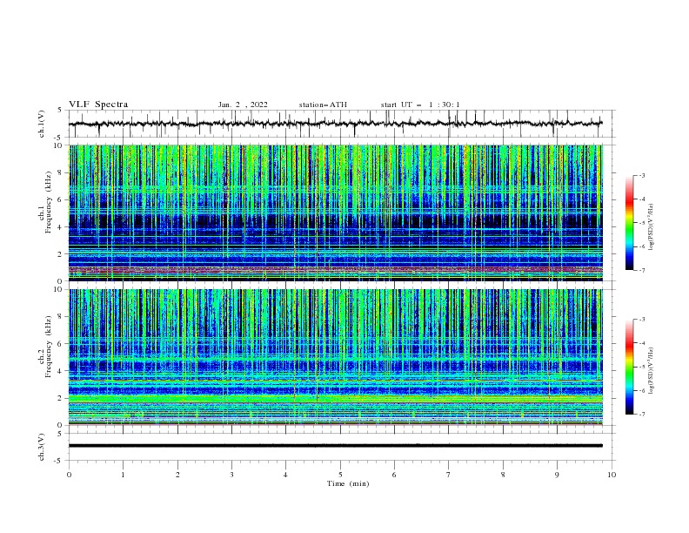The height and width of the screenshot is (533, 689).
Task: Click time axis tick label "2"
Action: (x=177, y=475)
